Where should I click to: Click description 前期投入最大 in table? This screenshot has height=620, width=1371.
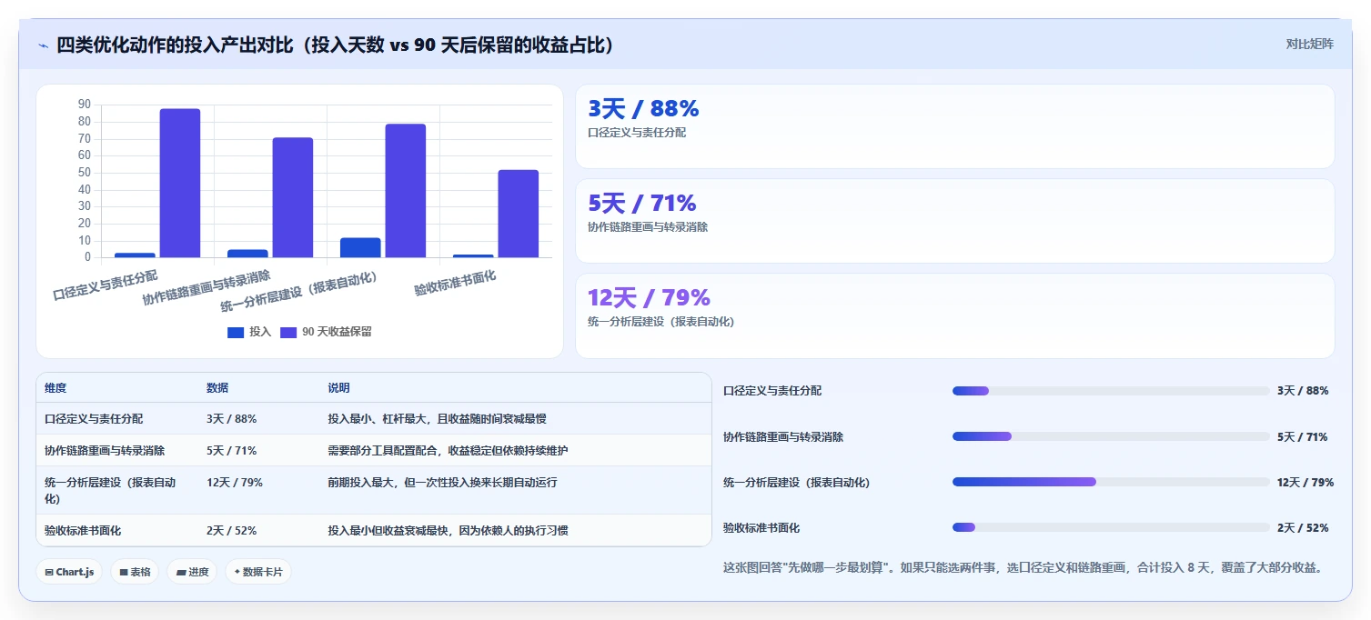coord(442,483)
